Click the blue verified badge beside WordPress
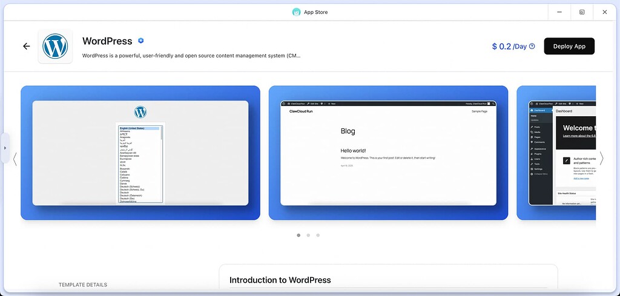The width and height of the screenshot is (620, 296). coord(140,41)
